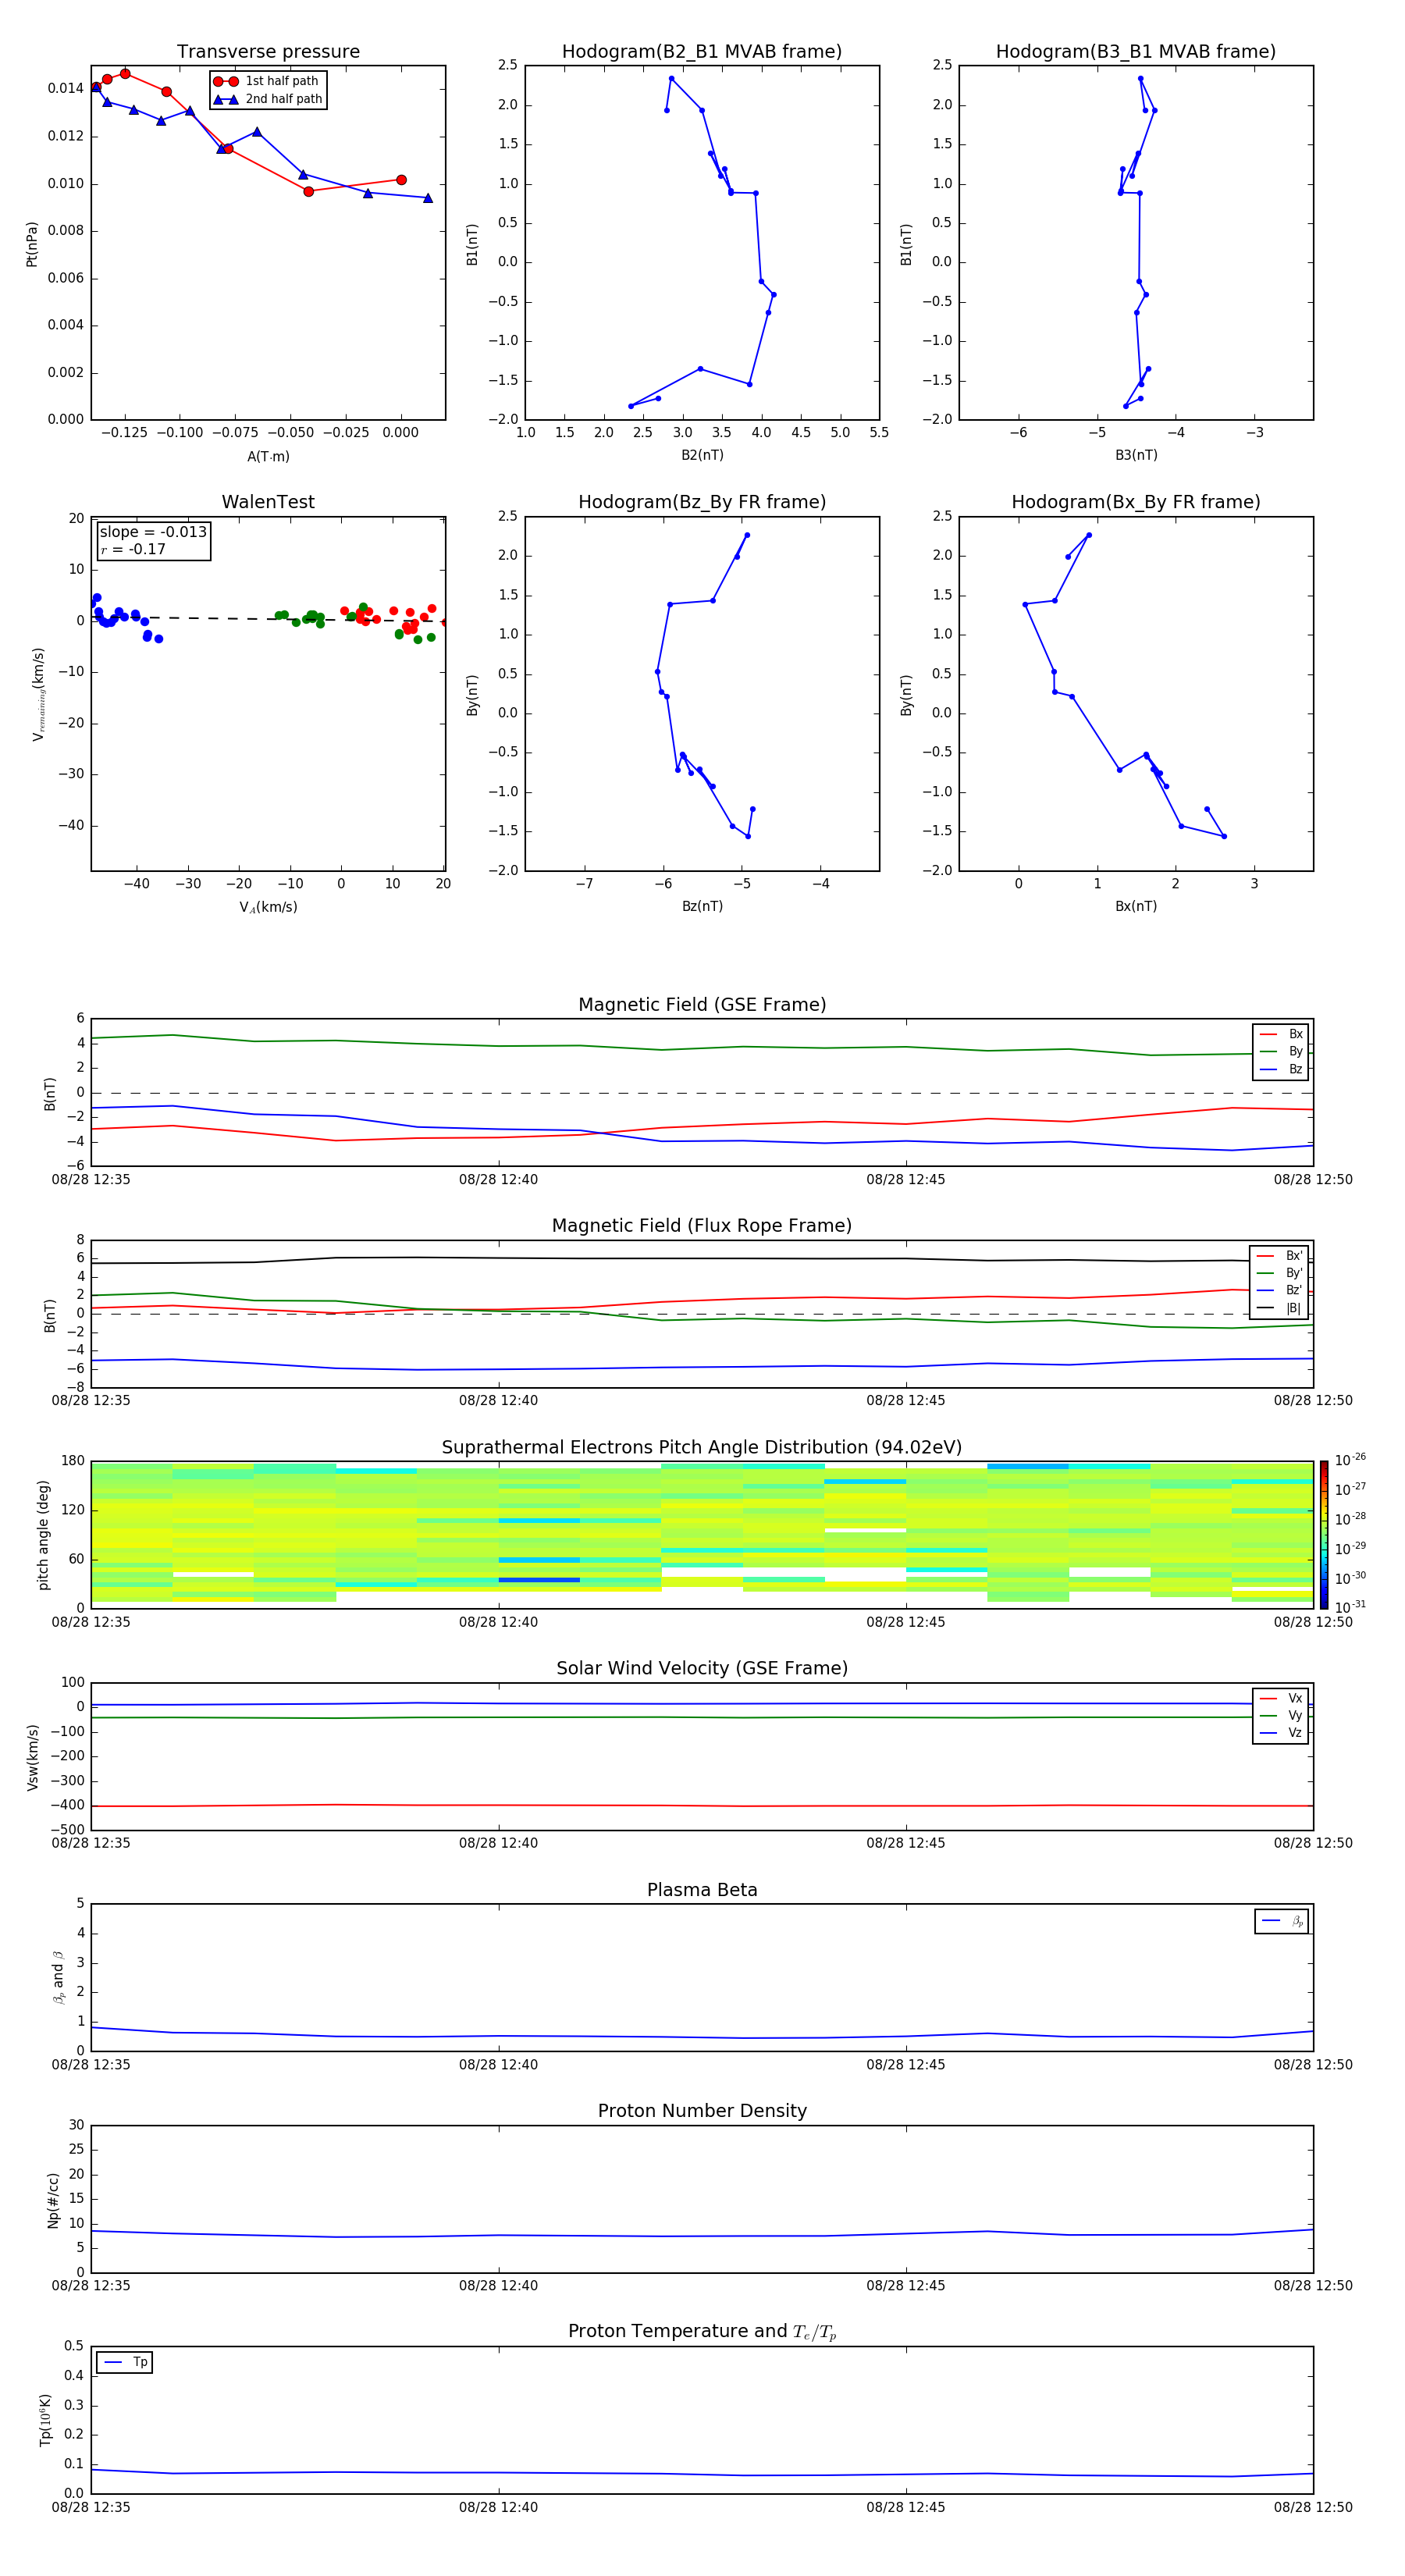This screenshot has height=2576, width=1405.
Task: Click the 'Tp(10^6K)' y-axis label
Action: (45, 2420)
